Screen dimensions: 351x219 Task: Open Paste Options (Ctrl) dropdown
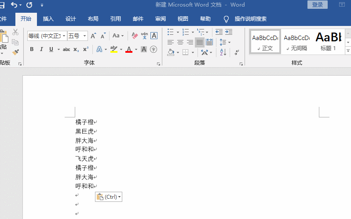[x=109, y=197]
